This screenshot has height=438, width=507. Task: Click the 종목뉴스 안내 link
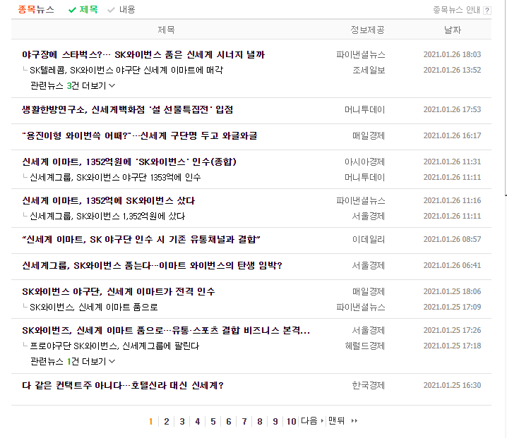456,11
